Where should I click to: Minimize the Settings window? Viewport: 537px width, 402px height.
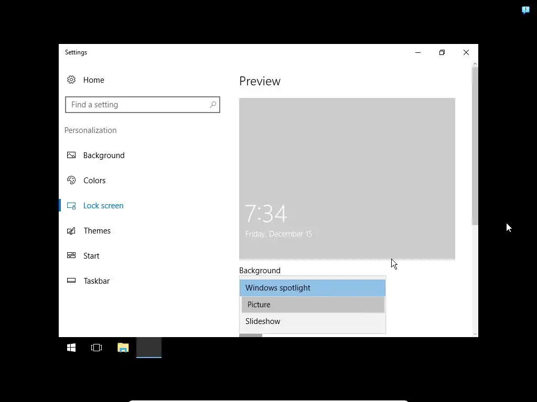point(418,52)
